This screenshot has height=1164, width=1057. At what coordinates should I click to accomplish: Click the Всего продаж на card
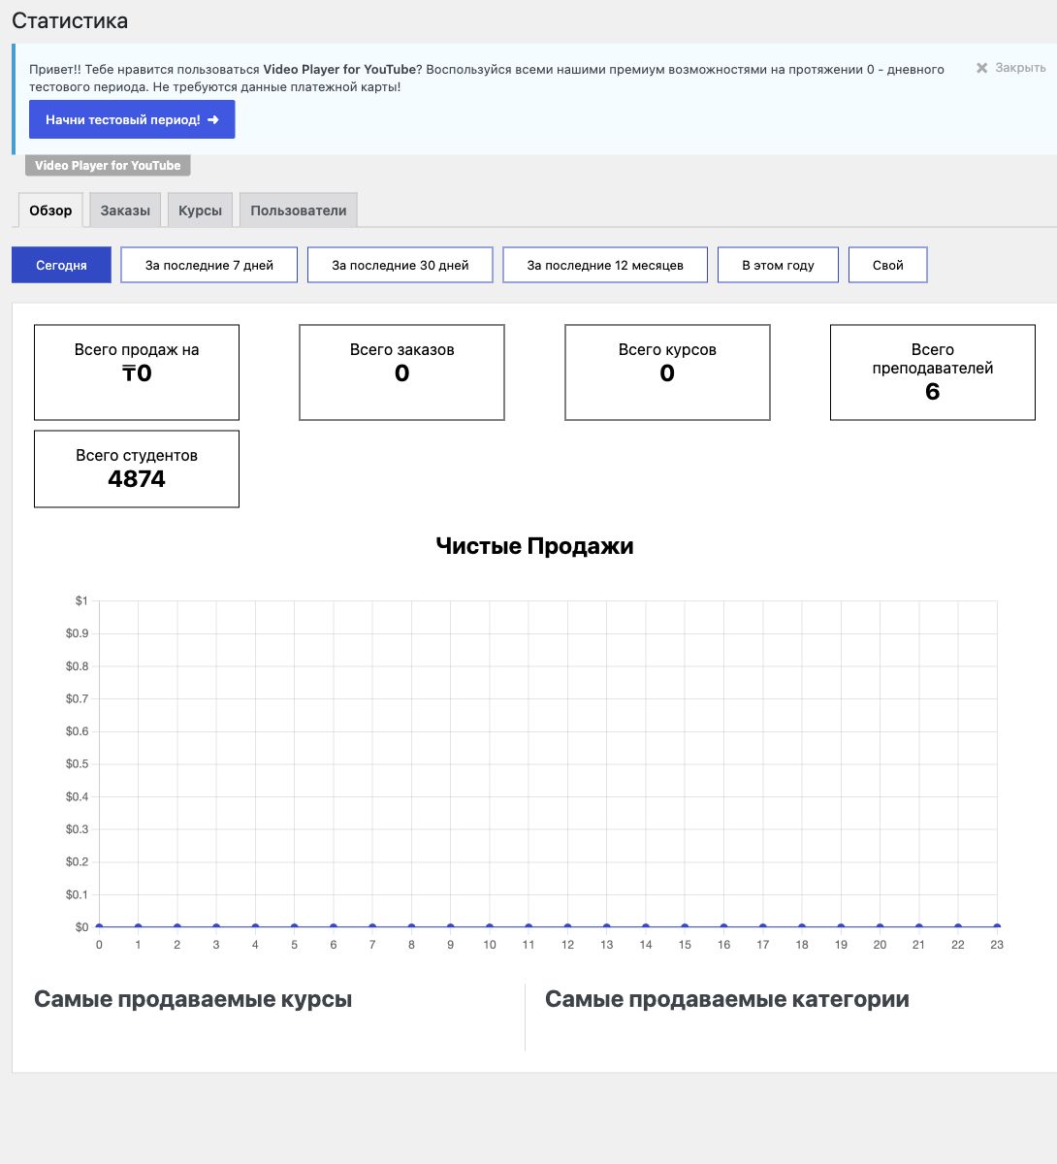tap(137, 372)
